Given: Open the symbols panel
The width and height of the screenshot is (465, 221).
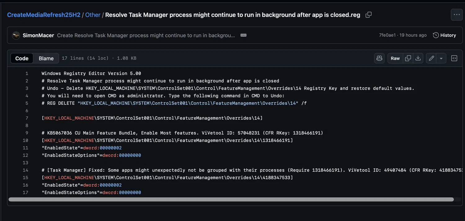Looking at the screenshot, I should point(454,58).
